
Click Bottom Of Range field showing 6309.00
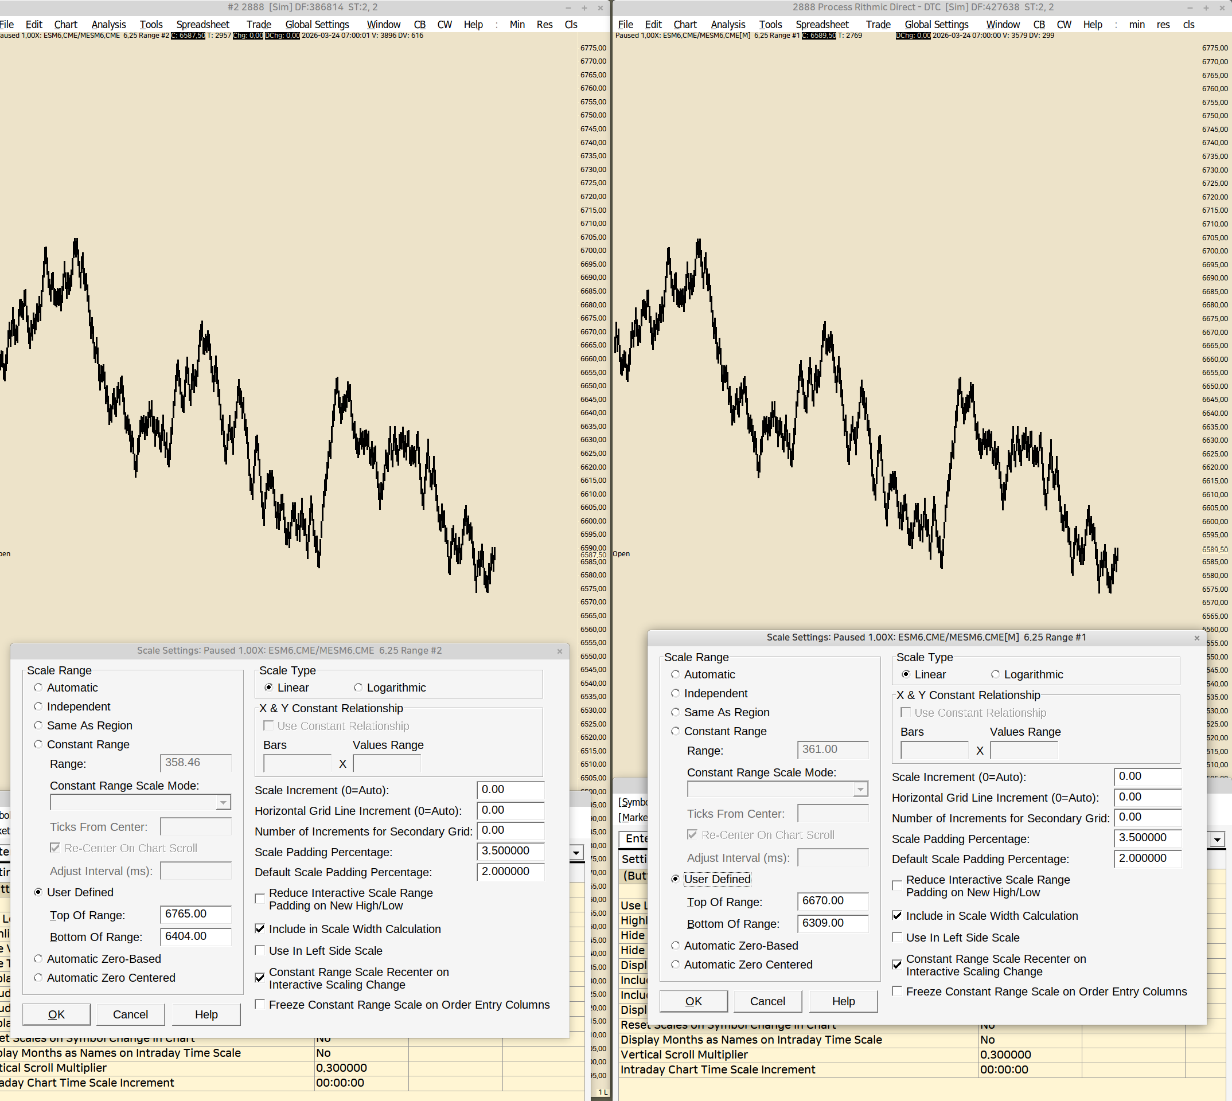(833, 923)
